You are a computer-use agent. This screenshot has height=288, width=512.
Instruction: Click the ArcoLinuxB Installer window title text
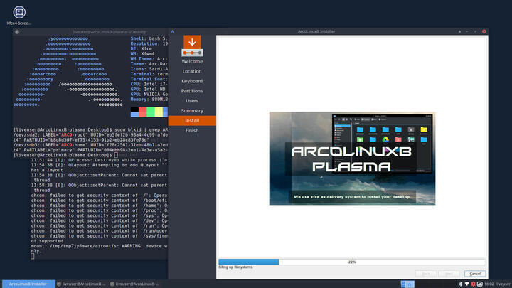pos(316,32)
